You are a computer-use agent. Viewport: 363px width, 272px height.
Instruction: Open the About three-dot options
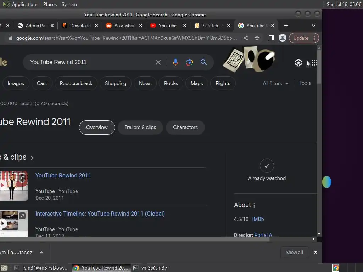click(x=254, y=205)
